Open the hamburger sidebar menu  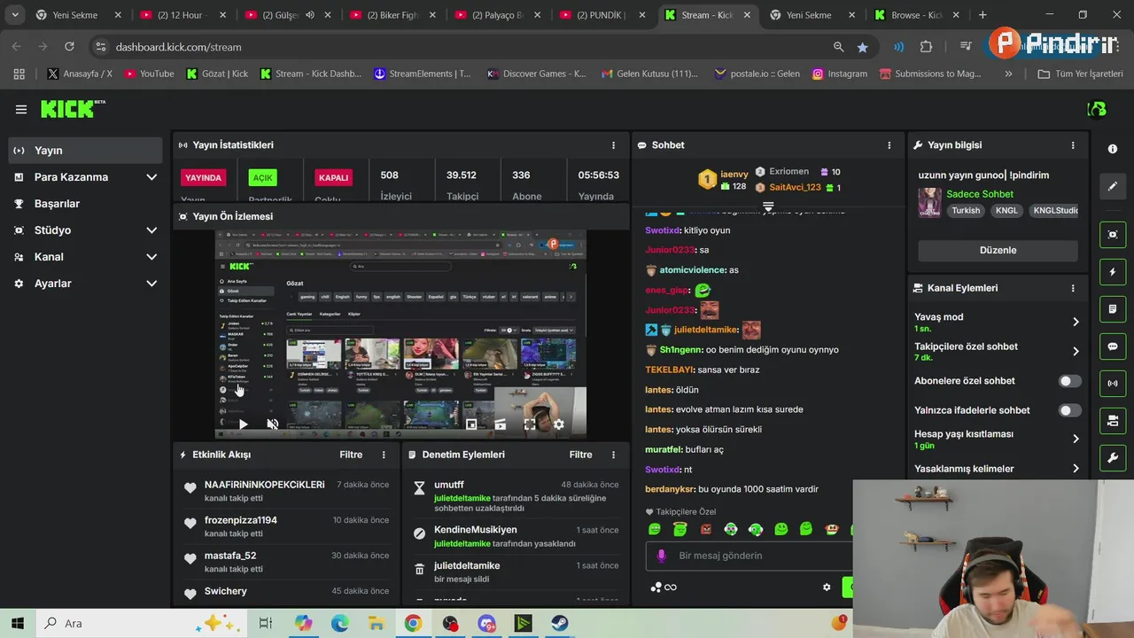coord(21,109)
